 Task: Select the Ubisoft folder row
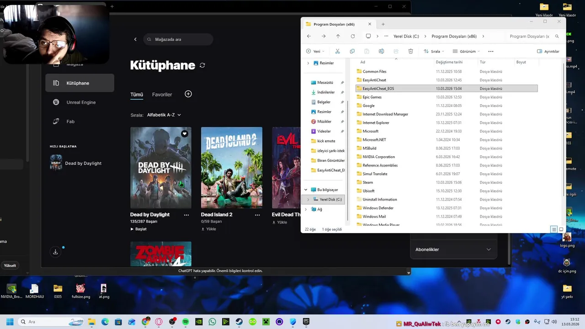447,191
